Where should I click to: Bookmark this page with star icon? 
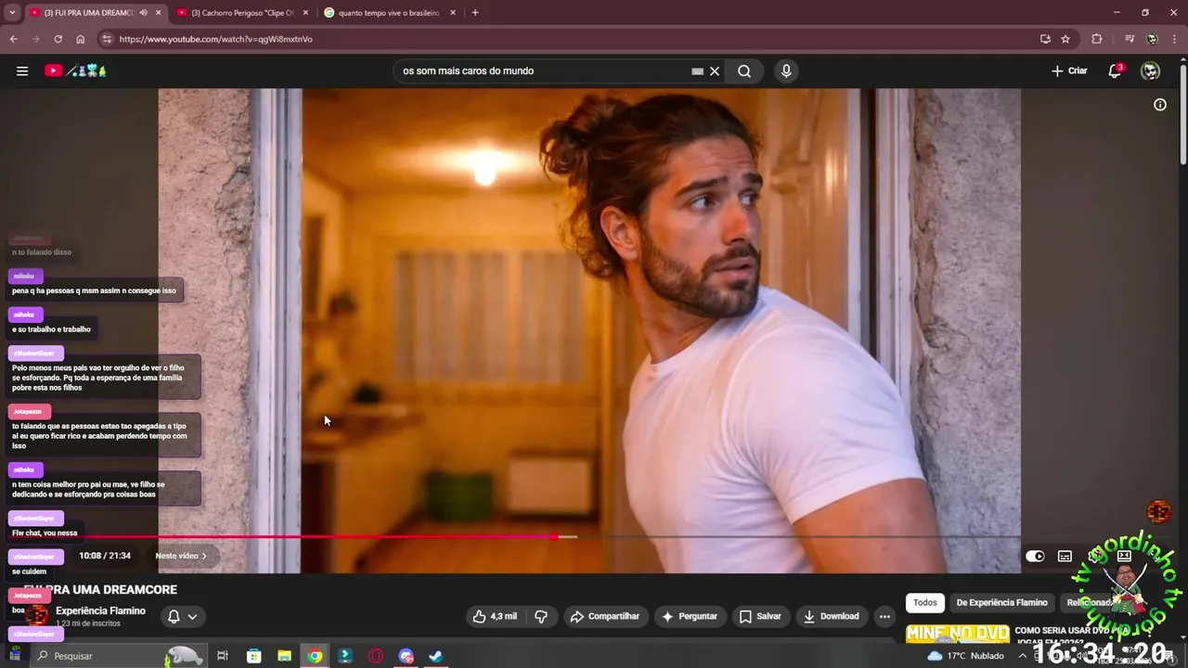click(x=1065, y=39)
